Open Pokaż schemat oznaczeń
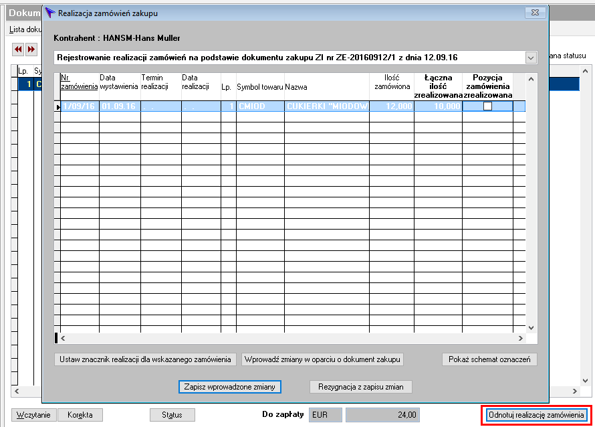The image size is (595, 427). click(x=489, y=359)
